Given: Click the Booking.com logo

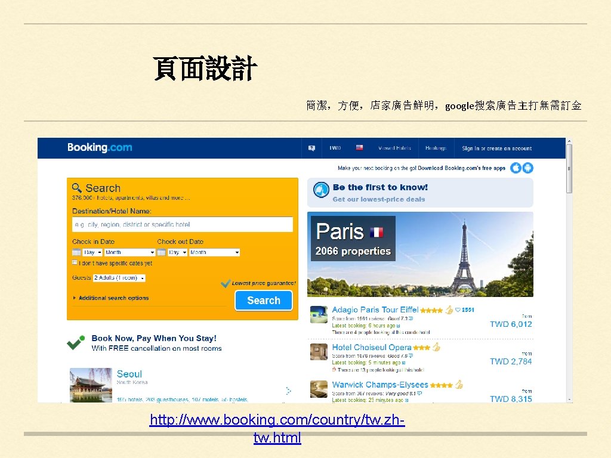Looking at the screenshot, I should (100, 148).
